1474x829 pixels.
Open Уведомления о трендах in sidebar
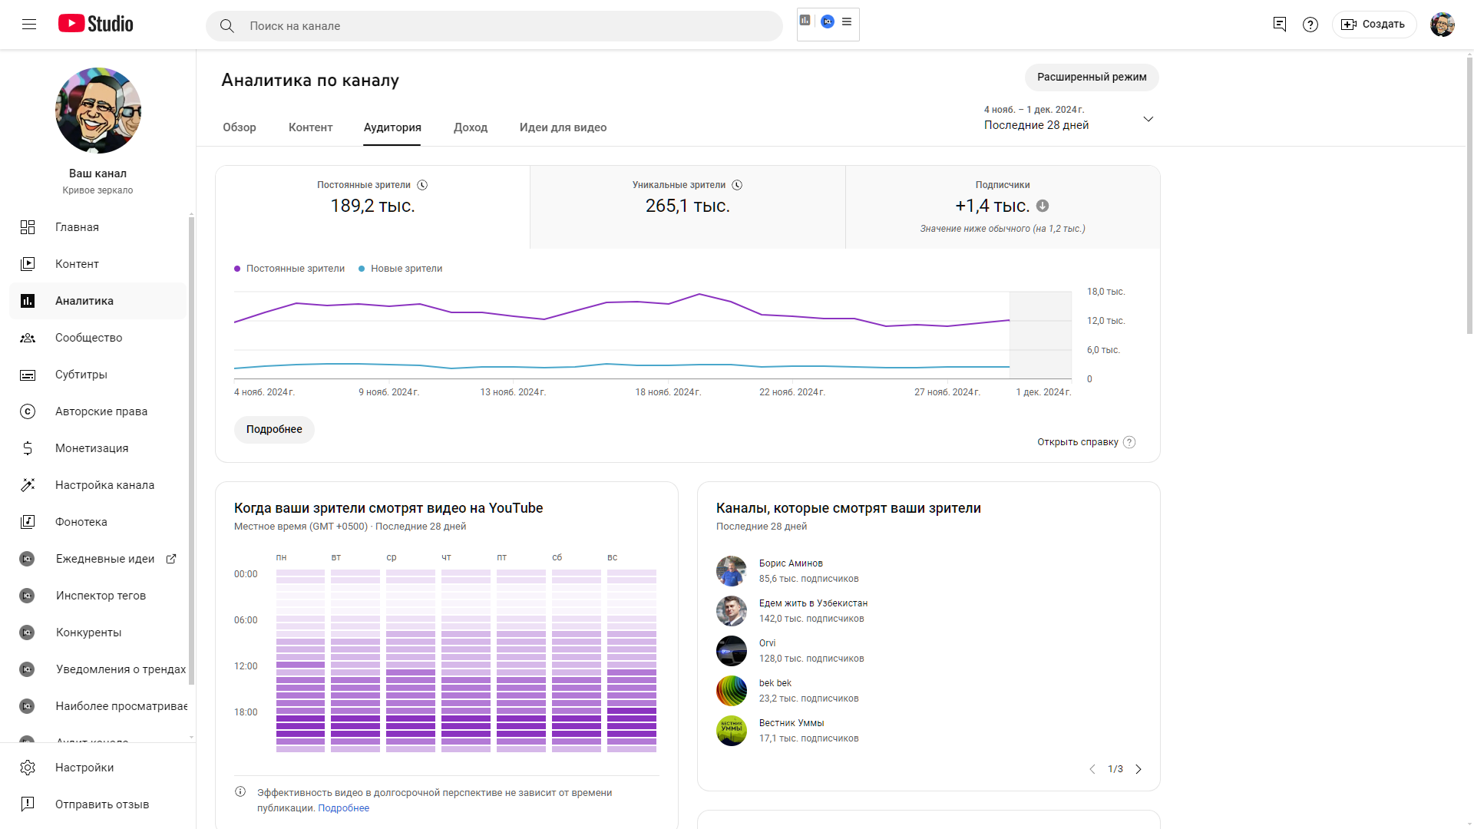[x=98, y=669]
